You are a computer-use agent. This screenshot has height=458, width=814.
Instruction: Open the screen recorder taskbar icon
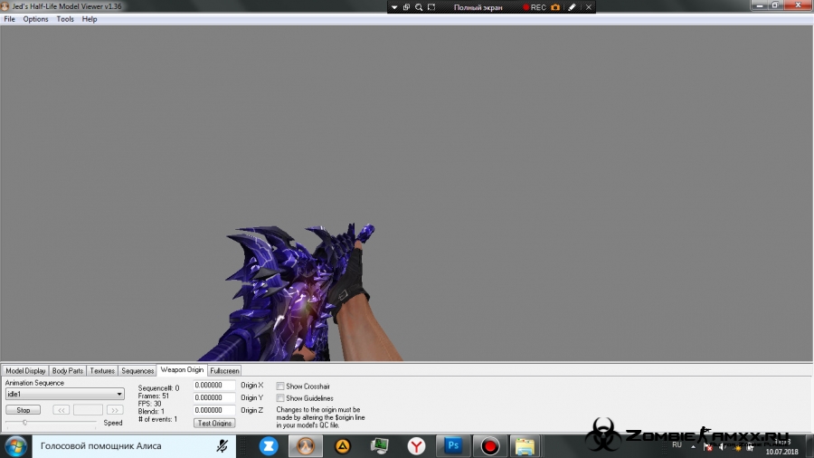point(489,446)
